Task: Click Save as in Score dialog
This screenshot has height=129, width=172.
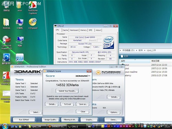Action: coord(83,104)
